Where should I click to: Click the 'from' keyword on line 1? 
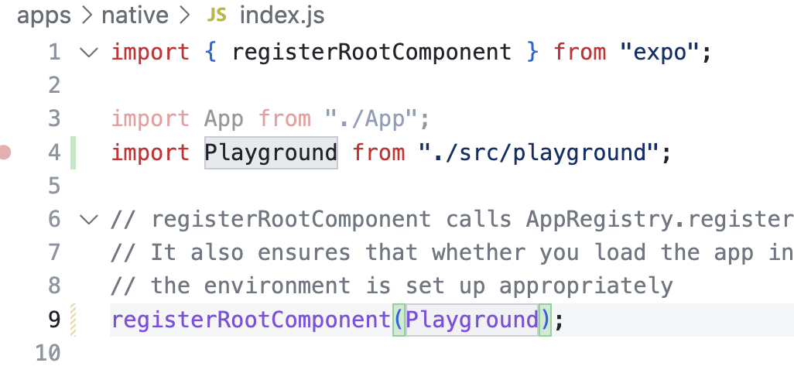(580, 52)
